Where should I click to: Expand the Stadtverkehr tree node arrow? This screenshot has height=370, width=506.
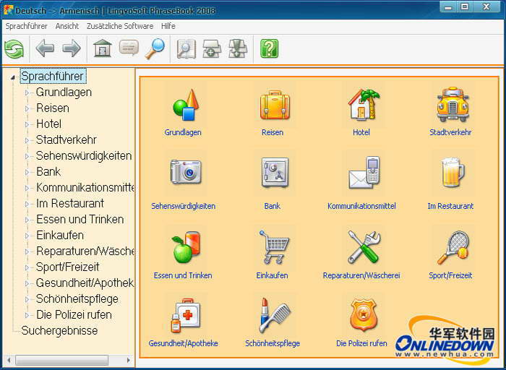point(27,140)
